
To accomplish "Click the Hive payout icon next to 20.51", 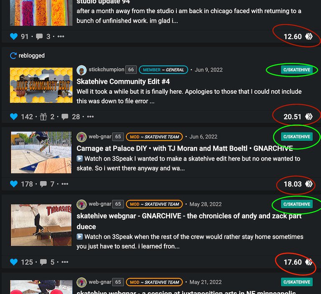I will coord(309,117).
